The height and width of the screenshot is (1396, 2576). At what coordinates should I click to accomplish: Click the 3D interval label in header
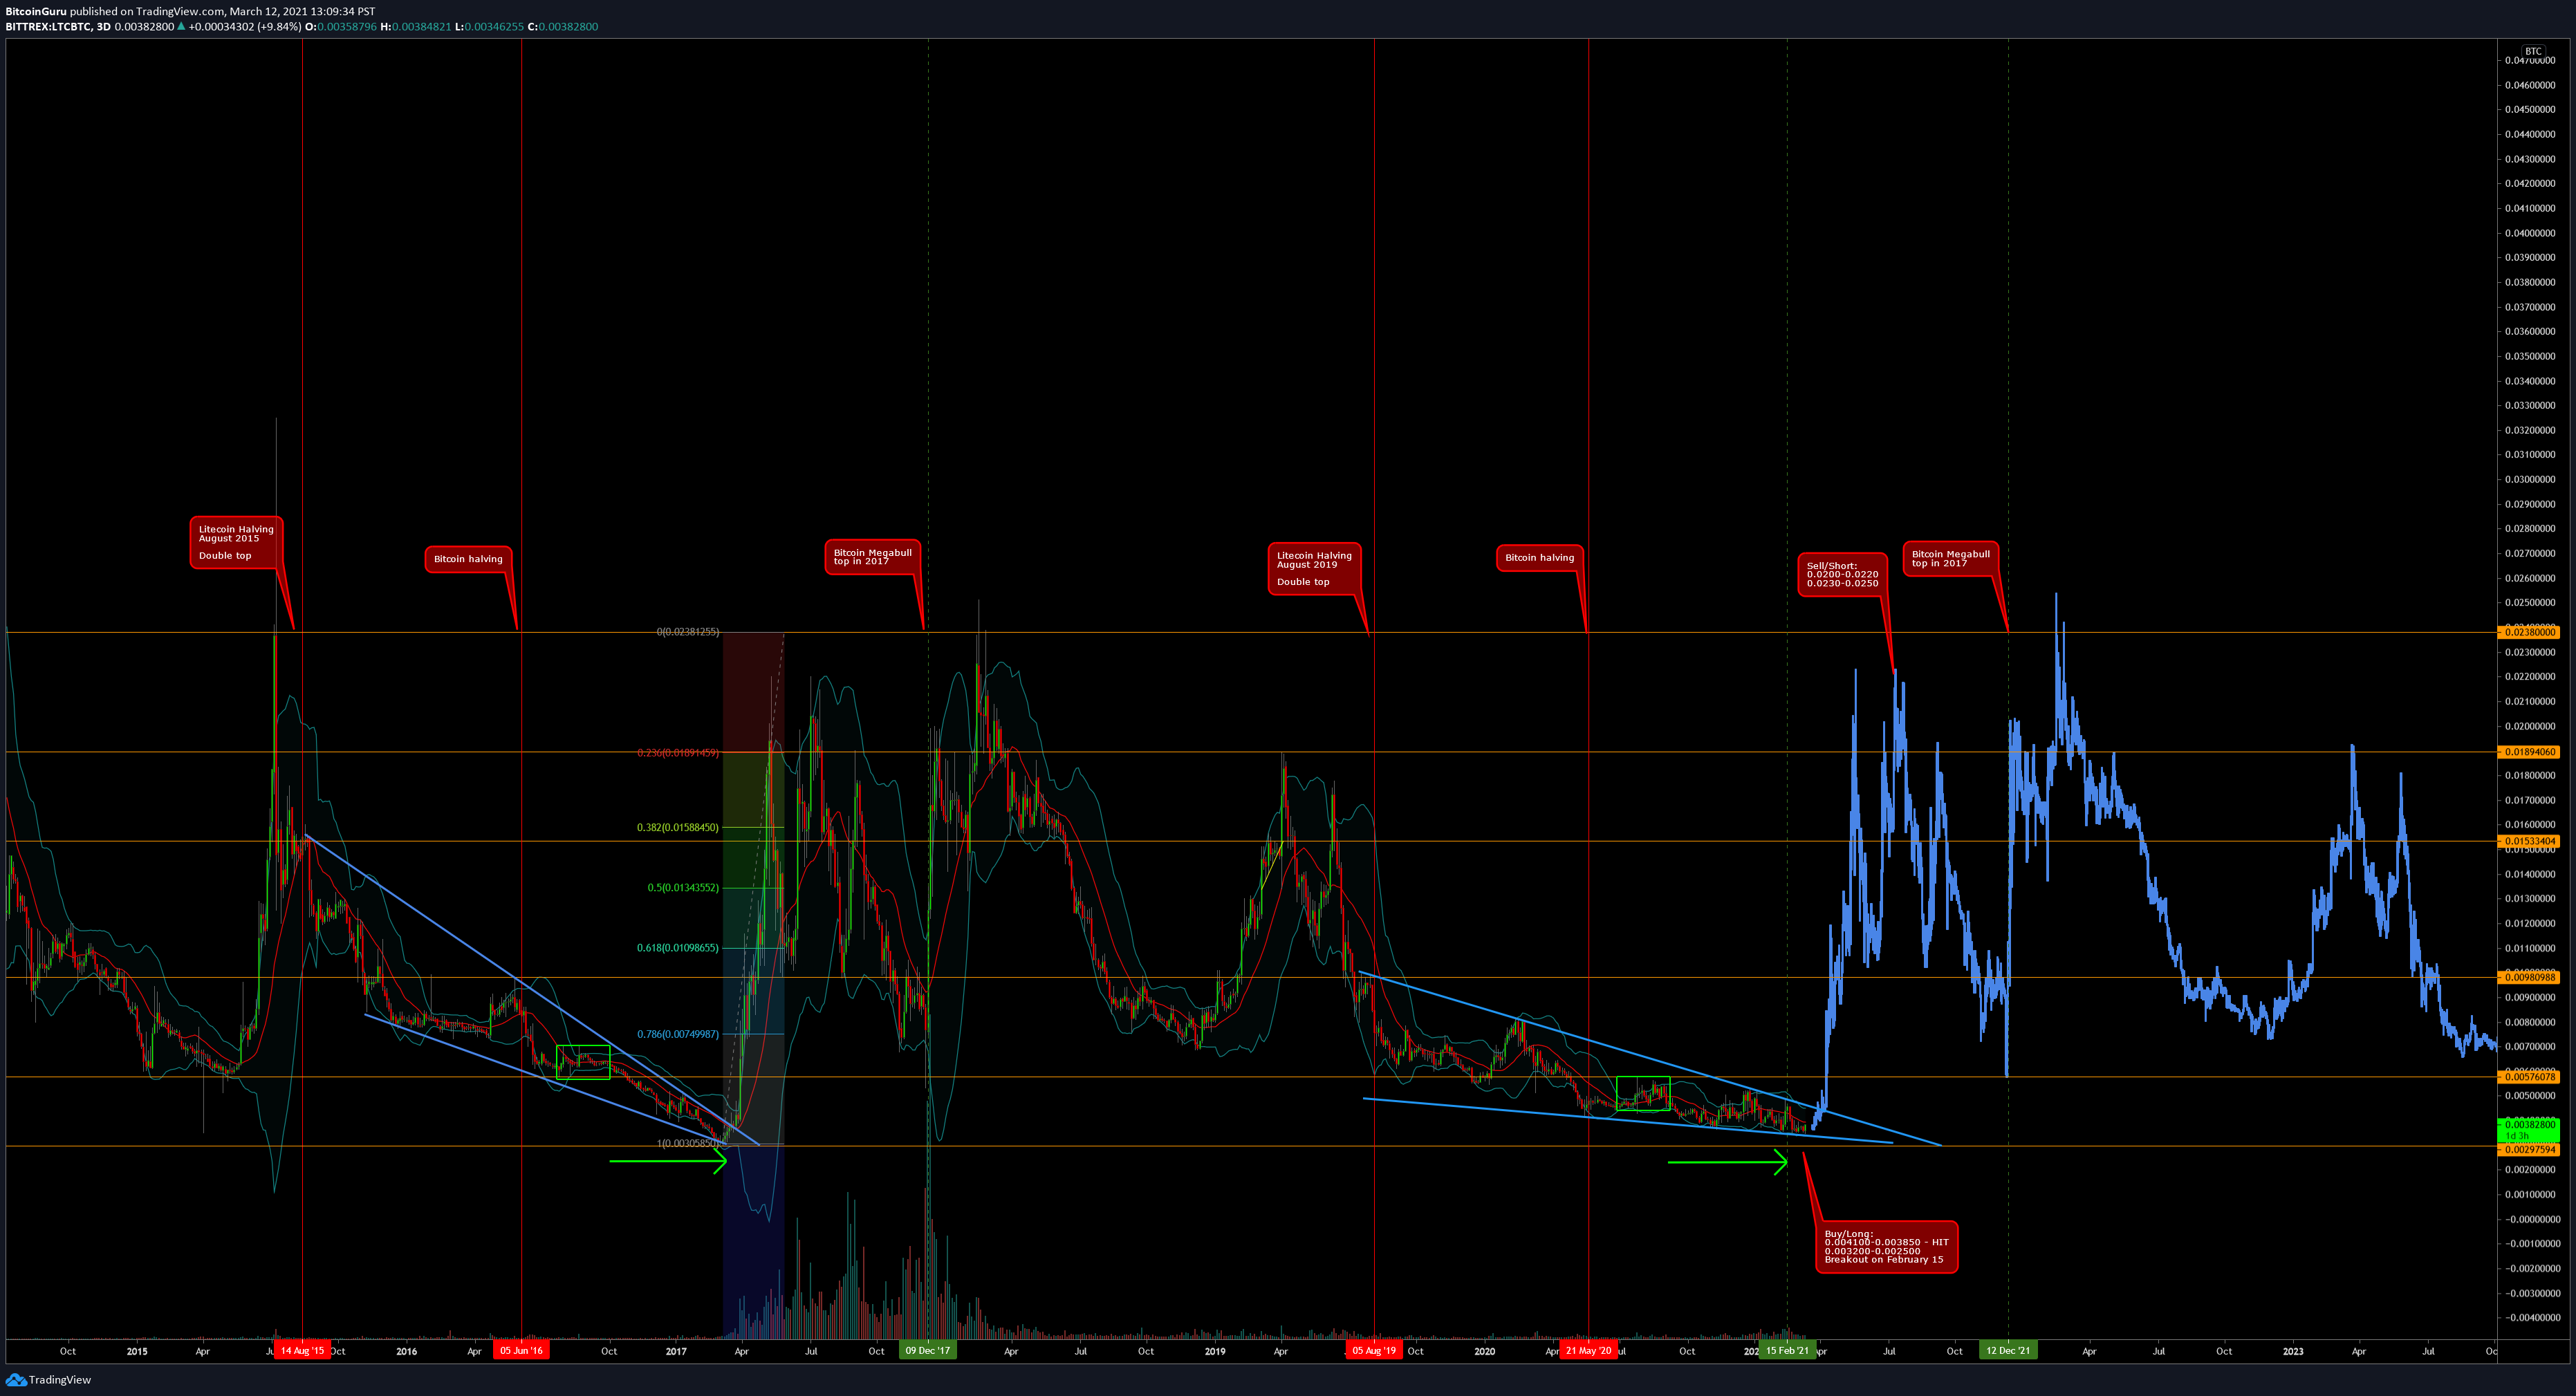coord(103,27)
